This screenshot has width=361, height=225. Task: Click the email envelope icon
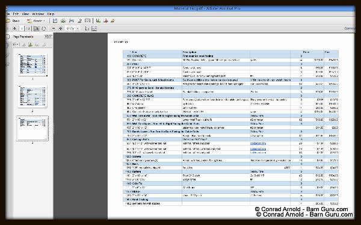tap(87, 20)
